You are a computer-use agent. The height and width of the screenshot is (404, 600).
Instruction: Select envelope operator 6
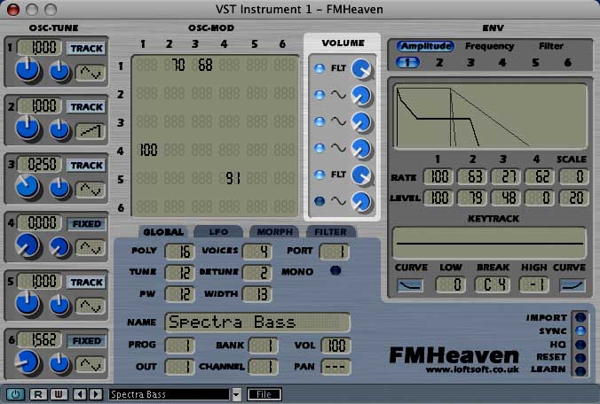click(567, 62)
